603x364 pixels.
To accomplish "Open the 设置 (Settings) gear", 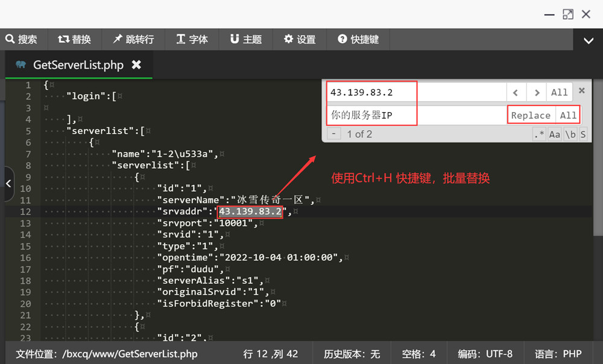I will pyautogui.click(x=300, y=39).
